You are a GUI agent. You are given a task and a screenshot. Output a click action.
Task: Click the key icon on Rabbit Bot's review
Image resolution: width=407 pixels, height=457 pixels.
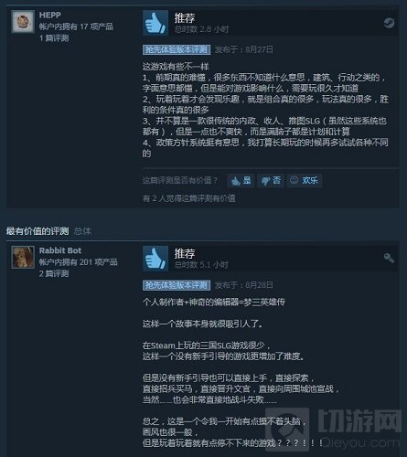click(389, 258)
